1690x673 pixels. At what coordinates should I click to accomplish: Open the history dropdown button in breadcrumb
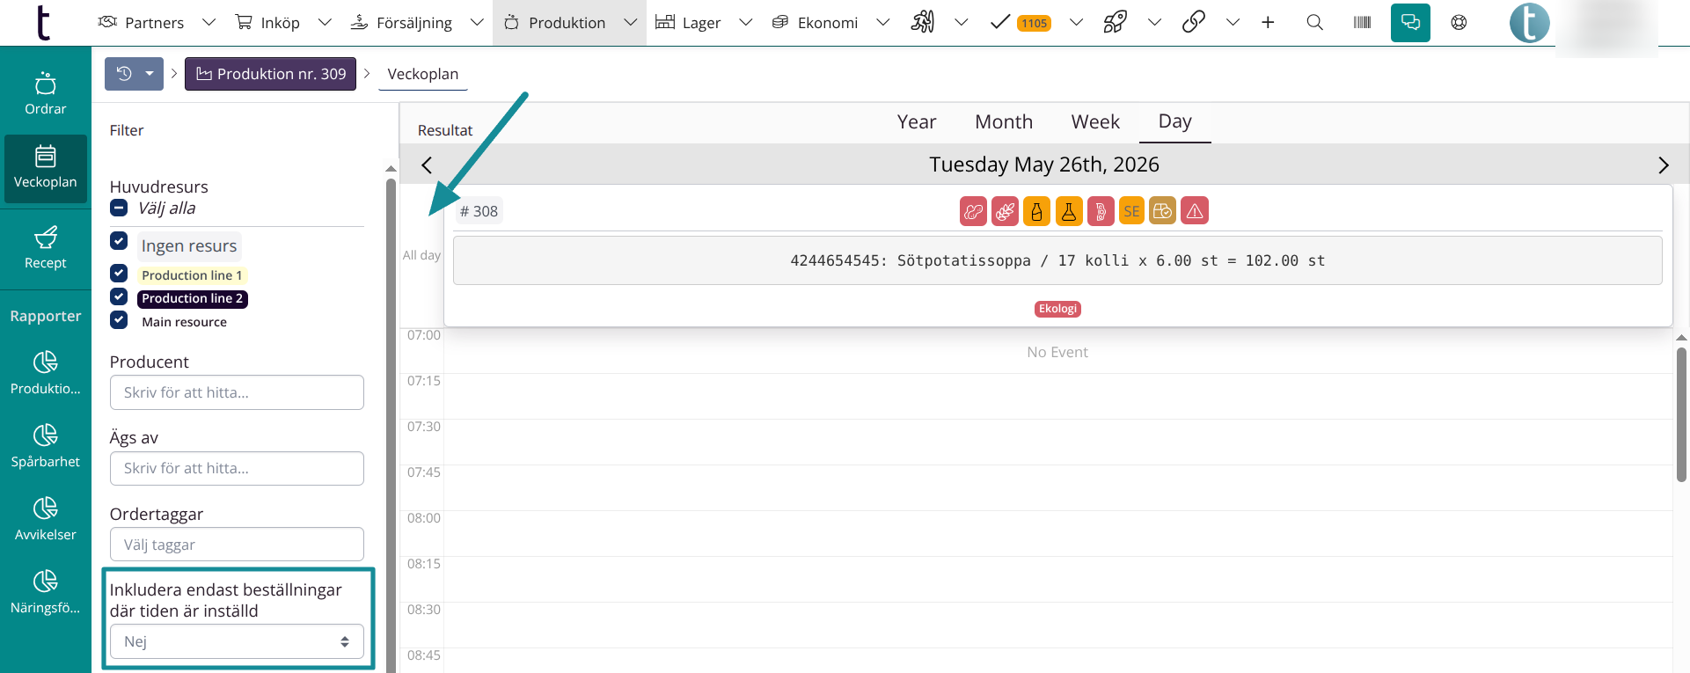135,74
